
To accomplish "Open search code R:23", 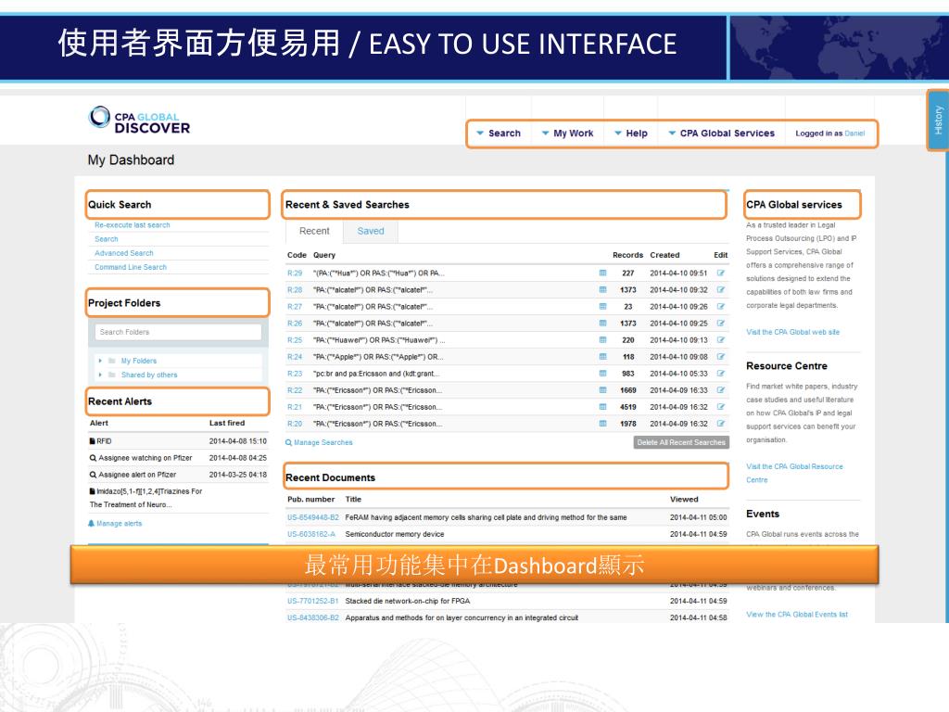I will tap(295, 374).
